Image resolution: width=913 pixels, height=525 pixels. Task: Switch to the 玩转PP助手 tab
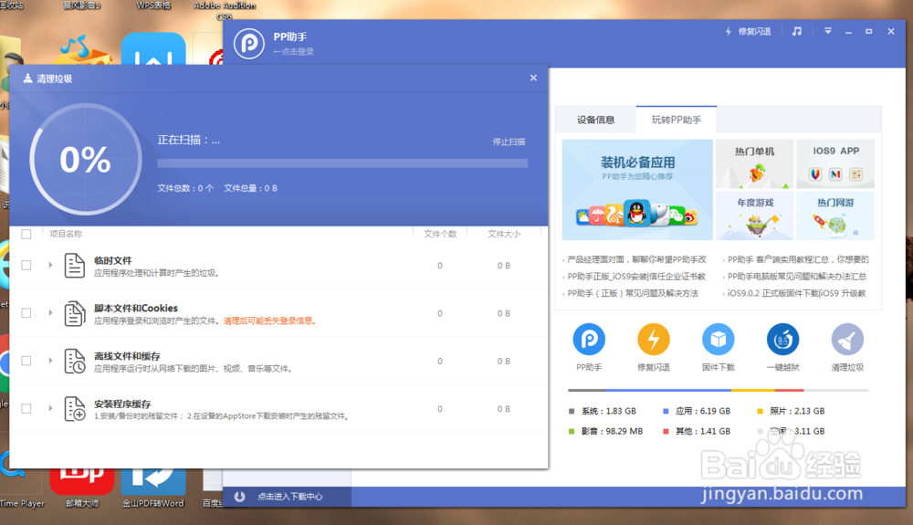(677, 120)
